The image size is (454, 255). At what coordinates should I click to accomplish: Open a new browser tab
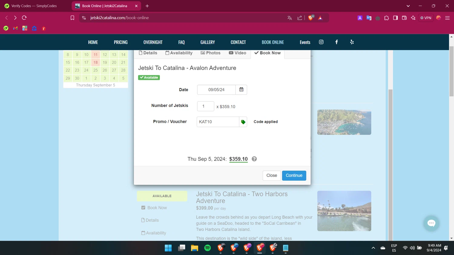(147, 6)
